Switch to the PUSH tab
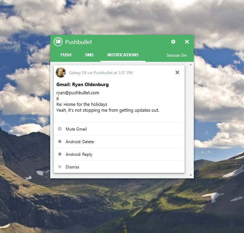244x233 pixels. 66,55
